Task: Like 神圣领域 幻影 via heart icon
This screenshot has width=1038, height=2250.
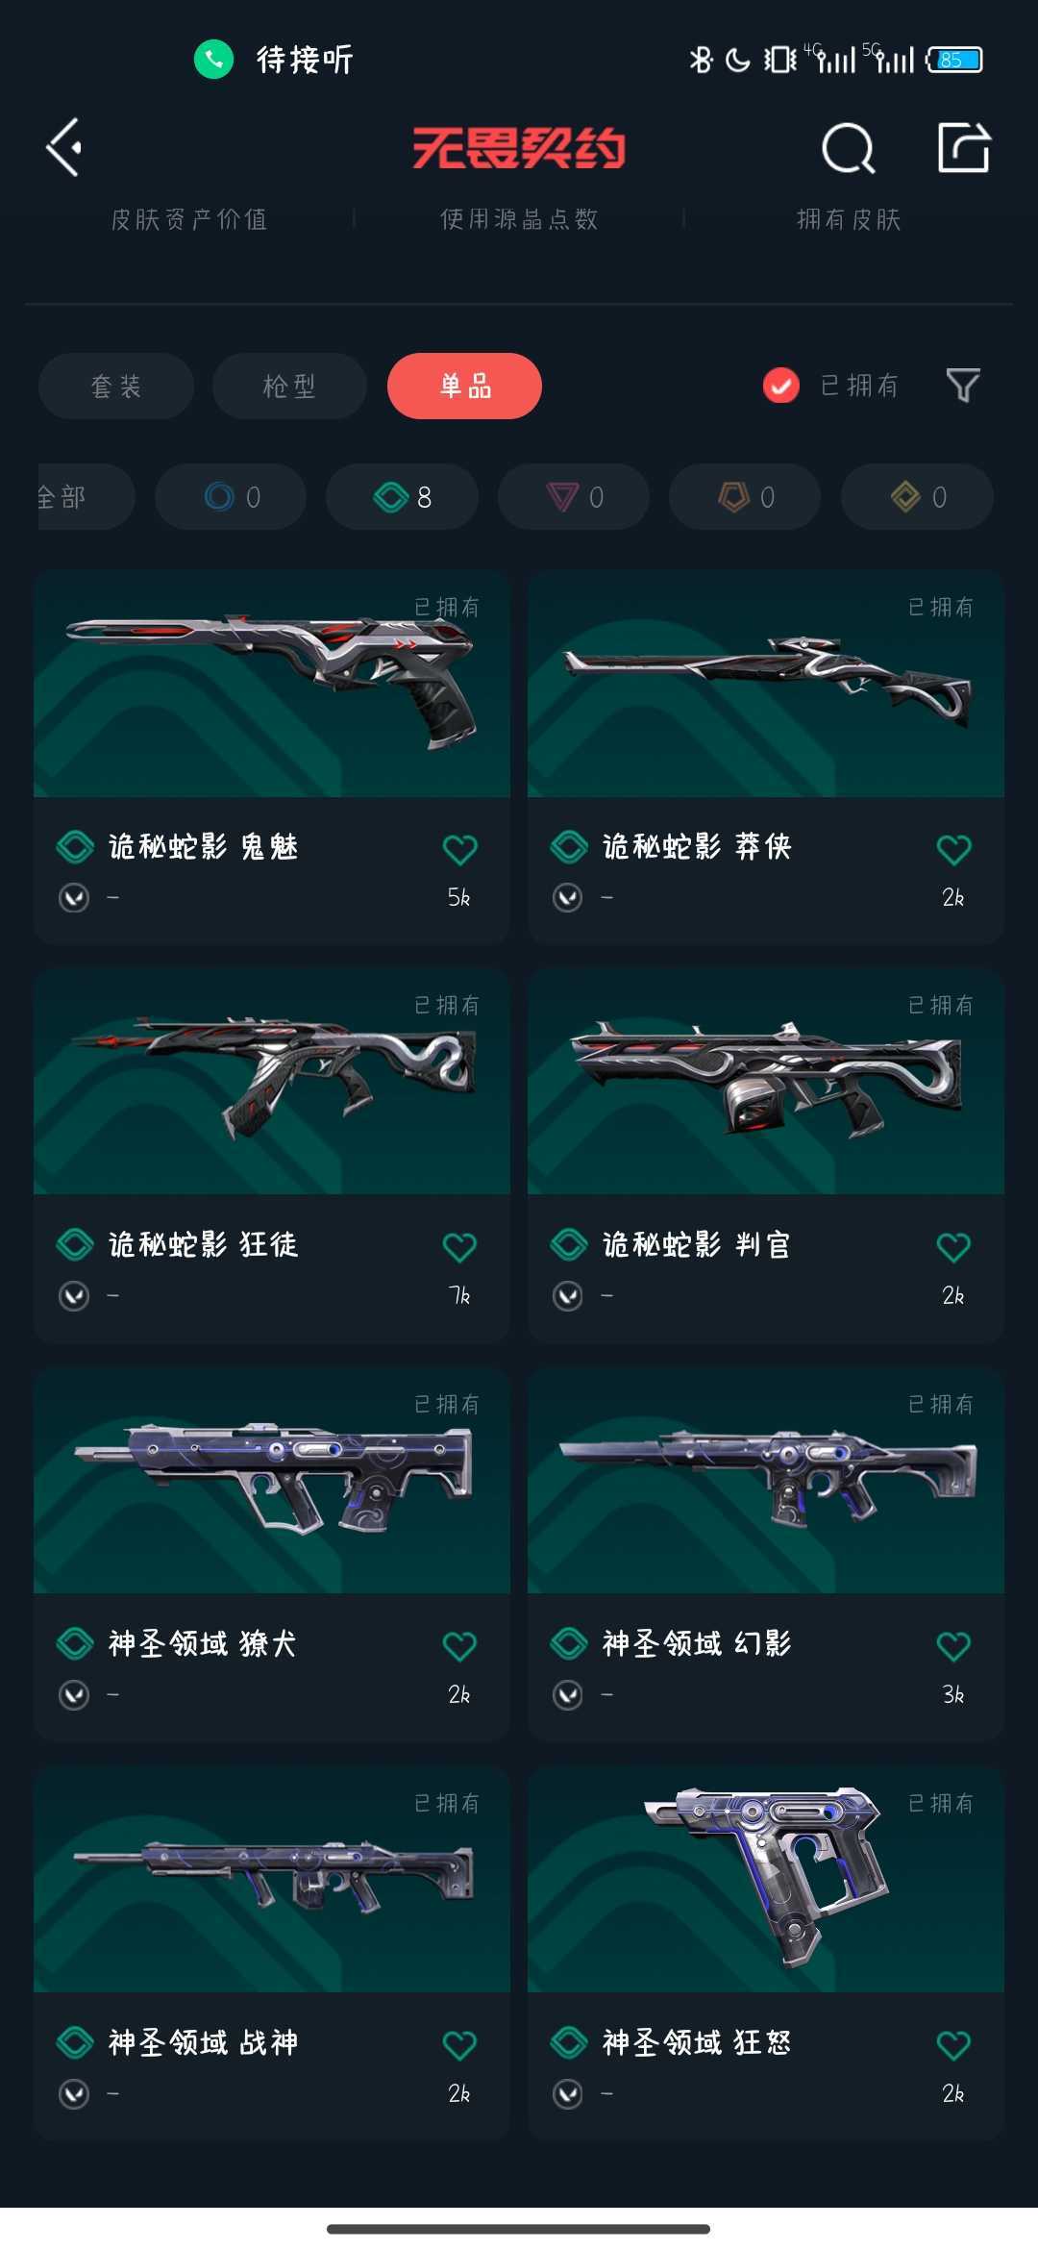Action: pos(953,1646)
